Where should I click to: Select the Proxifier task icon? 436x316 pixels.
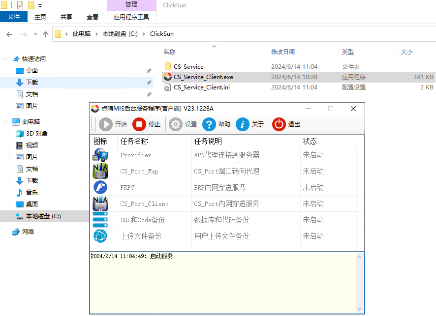(100, 155)
